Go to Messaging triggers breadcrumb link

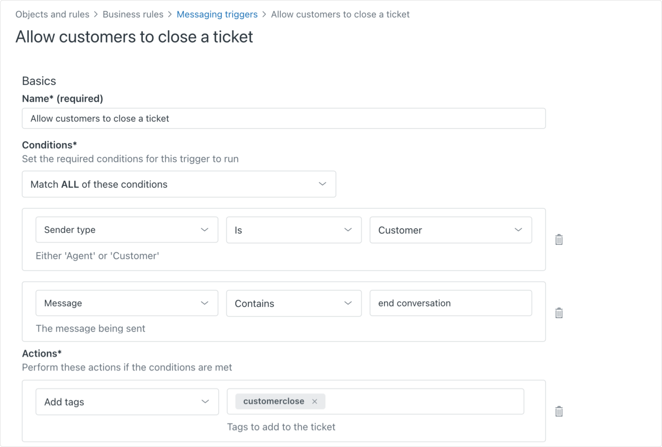click(x=217, y=14)
